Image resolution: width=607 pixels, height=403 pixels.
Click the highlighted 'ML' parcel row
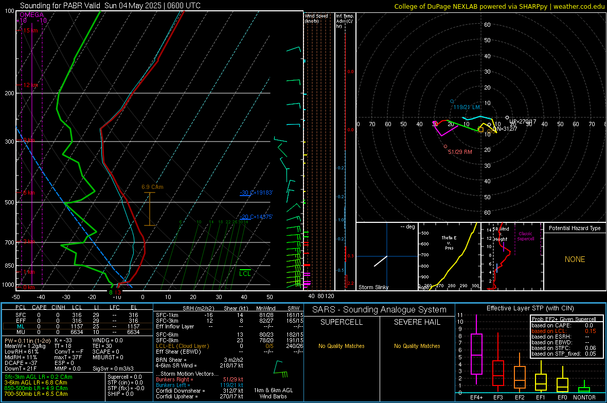click(78, 326)
